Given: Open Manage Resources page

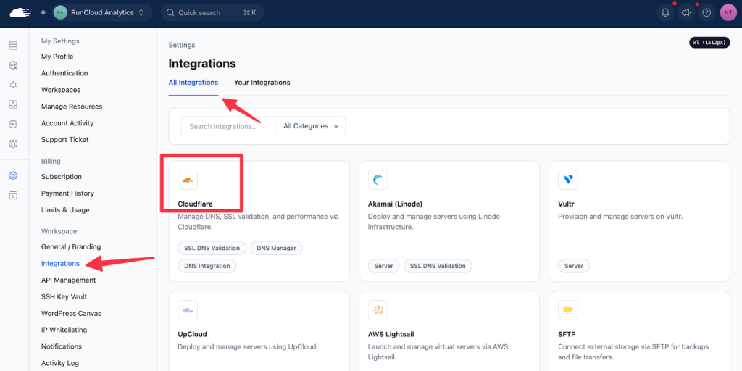Looking at the screenshot, I should pos(72,107).
